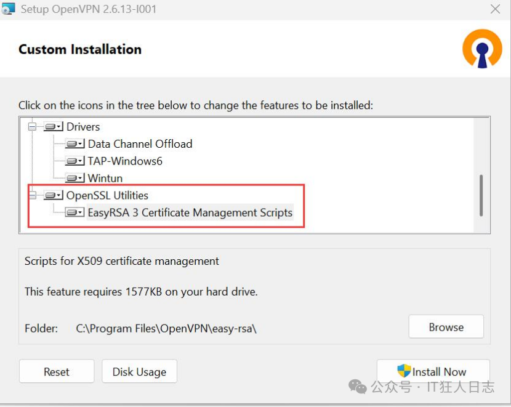Select the Drivers tree row label

83,126
